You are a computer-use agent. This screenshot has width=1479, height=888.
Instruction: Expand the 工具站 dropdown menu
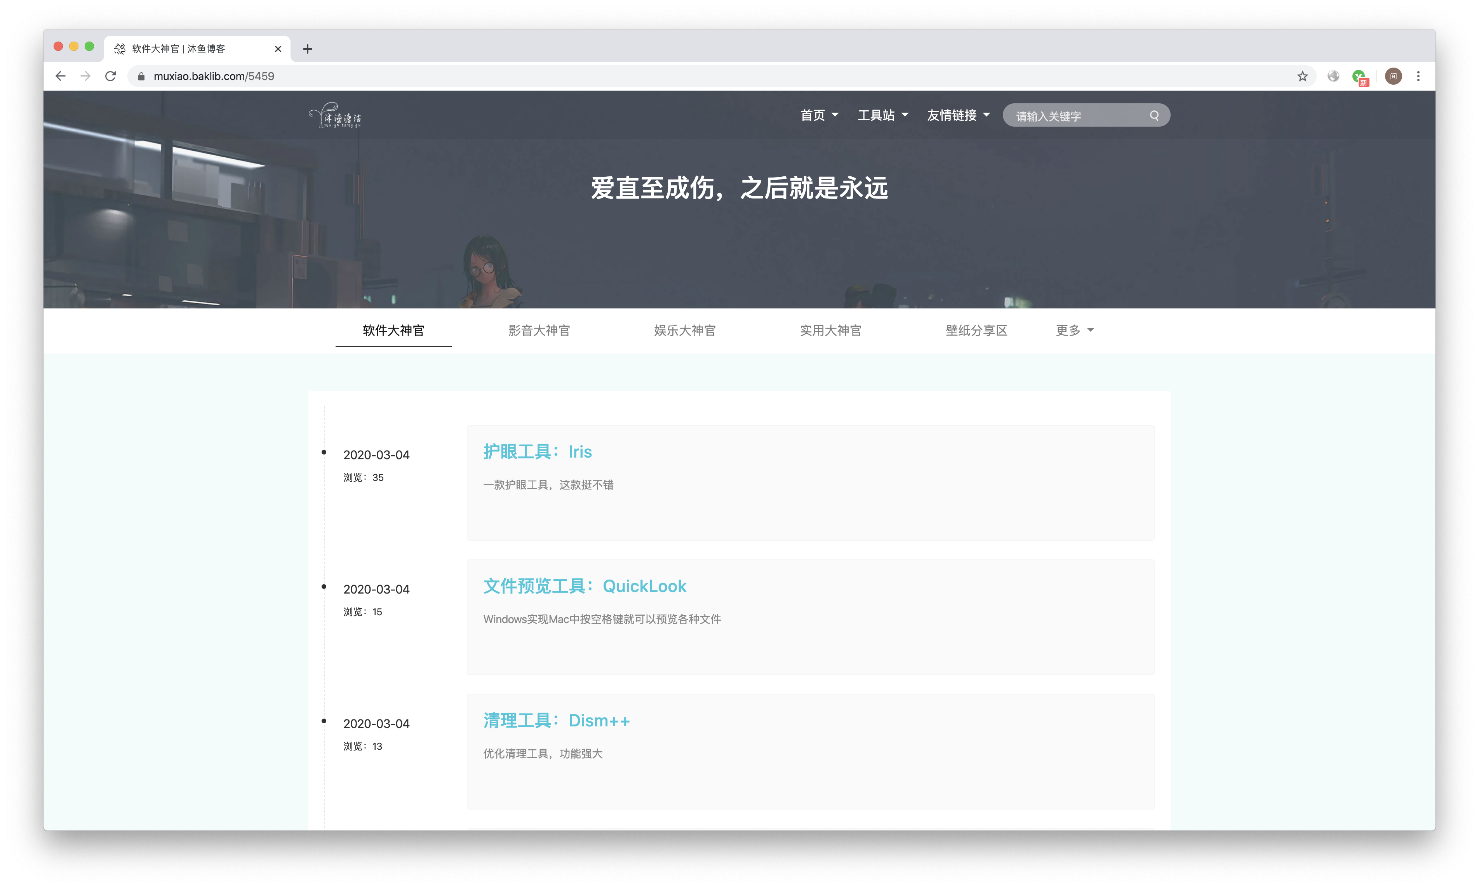tap(882, 115)
